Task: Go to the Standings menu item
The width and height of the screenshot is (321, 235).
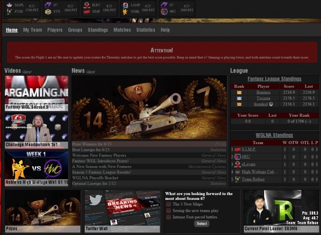Action: 98,30
